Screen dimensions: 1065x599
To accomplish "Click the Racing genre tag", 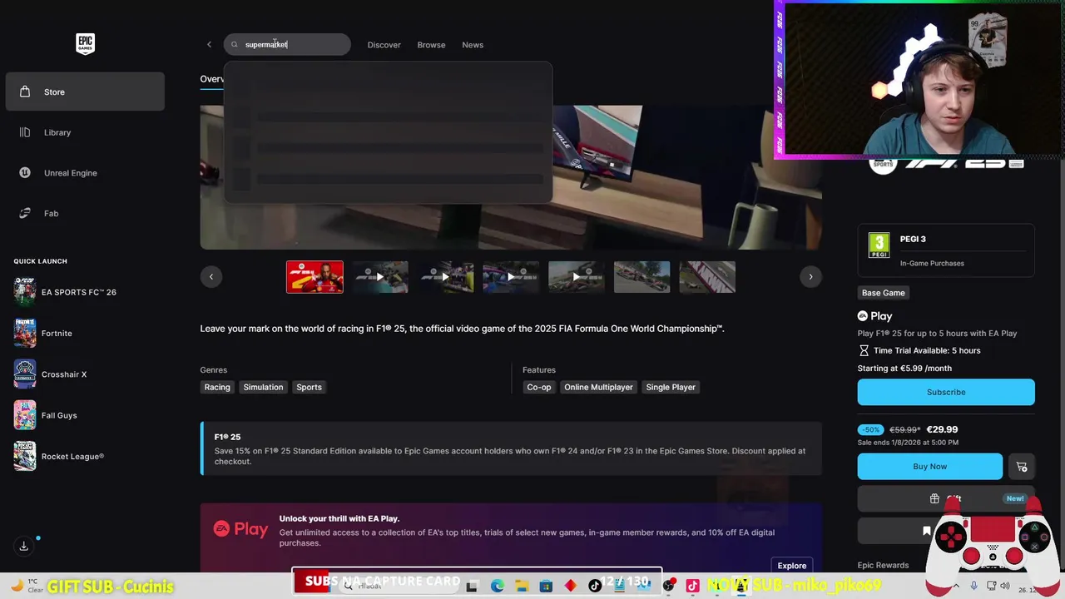I will (x=217, y=387).
